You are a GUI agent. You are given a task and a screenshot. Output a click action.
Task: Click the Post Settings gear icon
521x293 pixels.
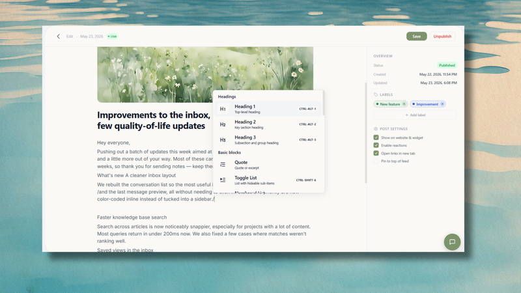[376, 129]
